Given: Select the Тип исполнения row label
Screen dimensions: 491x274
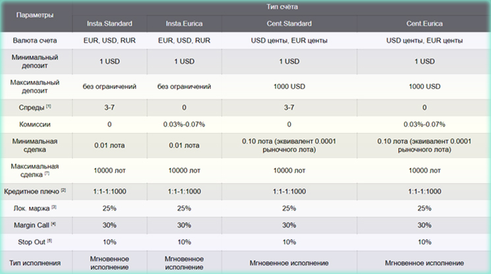Looking at the screenshot, I should pyautogui.click(x=35, y=263).
